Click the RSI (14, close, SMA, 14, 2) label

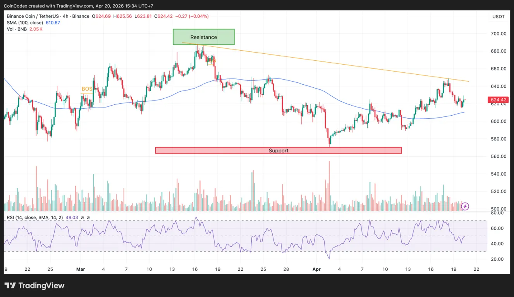point(34,218)
